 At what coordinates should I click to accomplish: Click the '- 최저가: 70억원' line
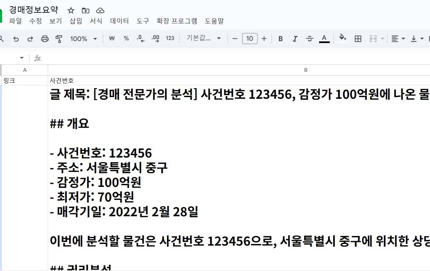click(92, 197)
